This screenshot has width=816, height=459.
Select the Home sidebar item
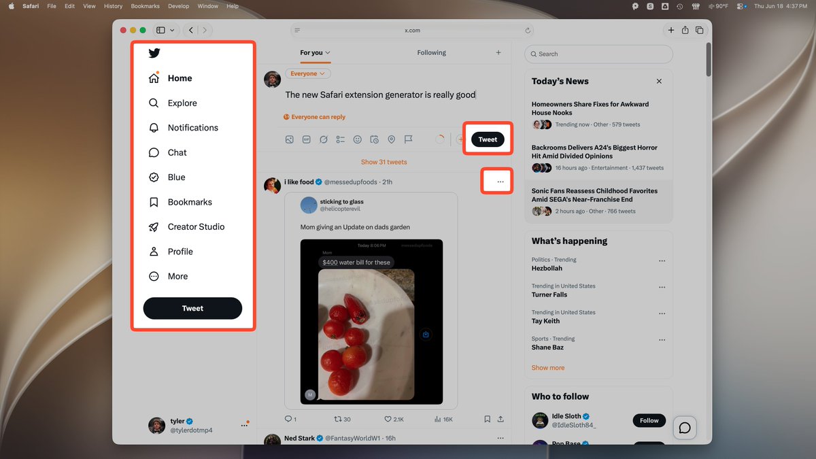point(170,78)
